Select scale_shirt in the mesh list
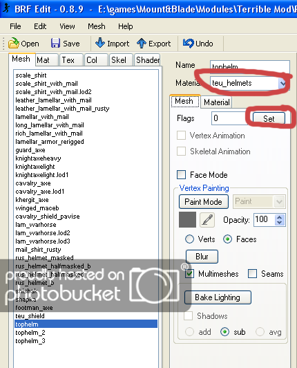The image size is (297, 368). point(31,75)
